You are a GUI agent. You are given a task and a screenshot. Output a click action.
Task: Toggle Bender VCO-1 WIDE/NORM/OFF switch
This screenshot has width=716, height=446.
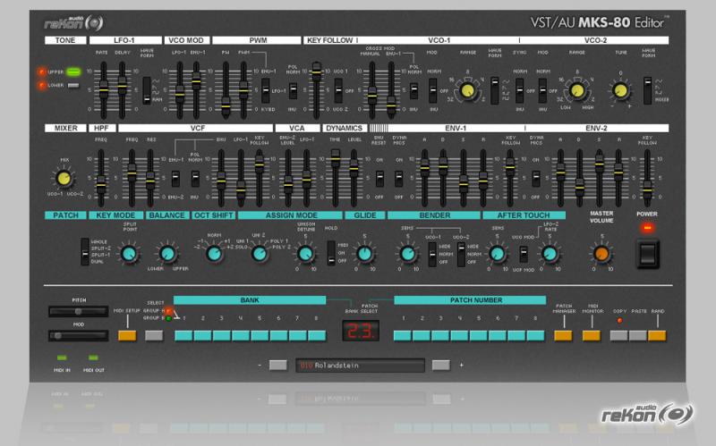[x=432, y=254]
